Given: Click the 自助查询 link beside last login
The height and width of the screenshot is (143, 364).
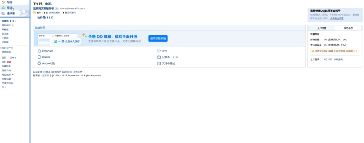Looking at the screenshot, I should point(338,59).
